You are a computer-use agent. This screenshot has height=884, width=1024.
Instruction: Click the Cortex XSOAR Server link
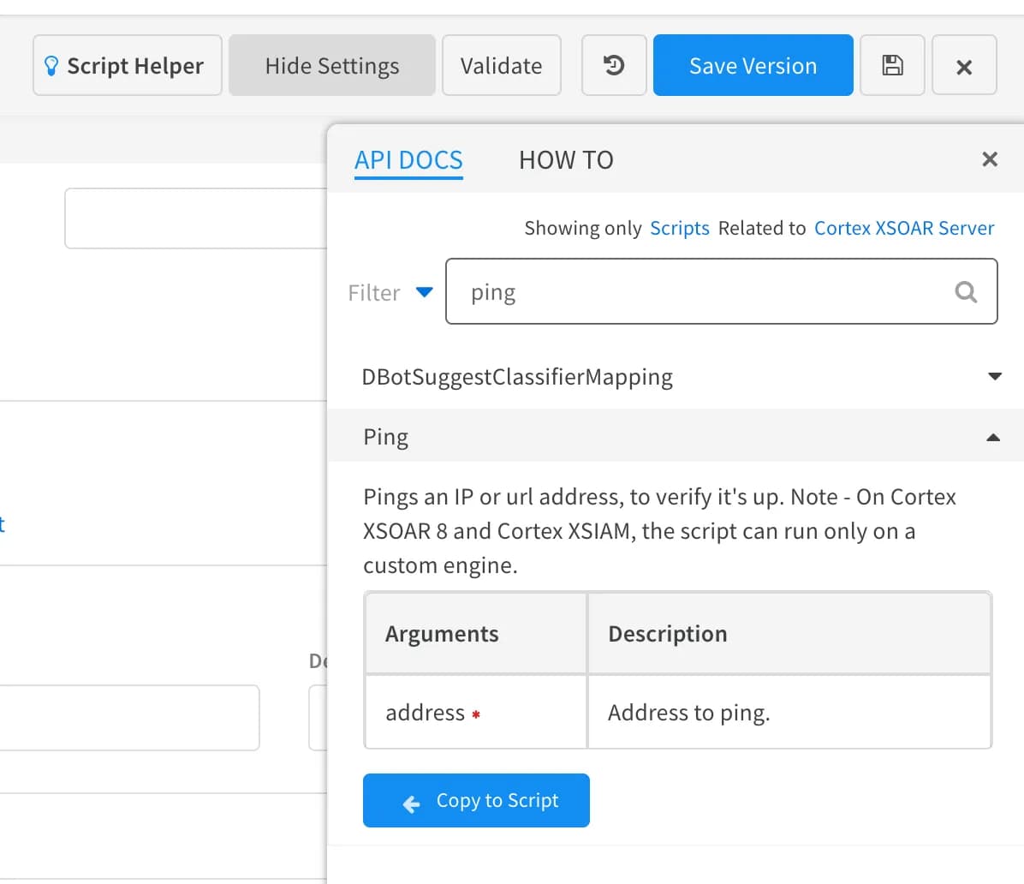coord(904,228)
